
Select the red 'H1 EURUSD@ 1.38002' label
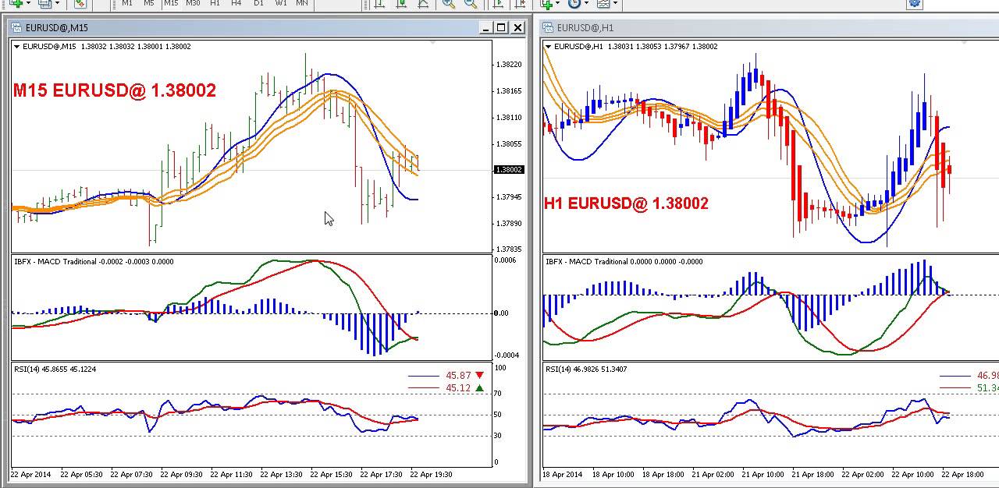(x=626, y=203)
